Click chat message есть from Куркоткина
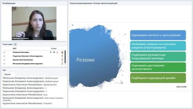This screenshot has width=193, height=109. tap(45, 95)
